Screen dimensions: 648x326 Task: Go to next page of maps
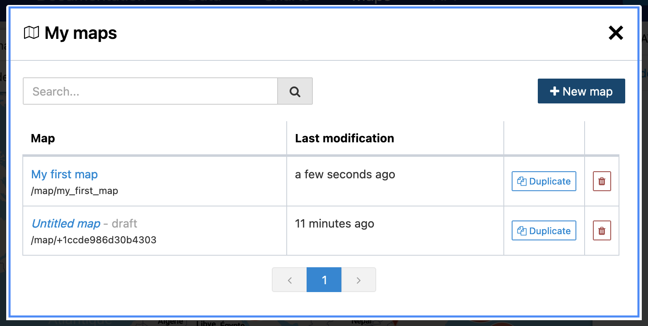tap(358, 280)
